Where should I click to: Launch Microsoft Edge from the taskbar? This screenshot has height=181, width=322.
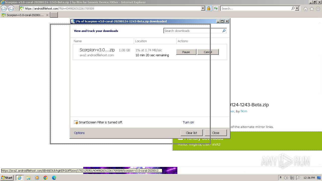pos(54,178)
